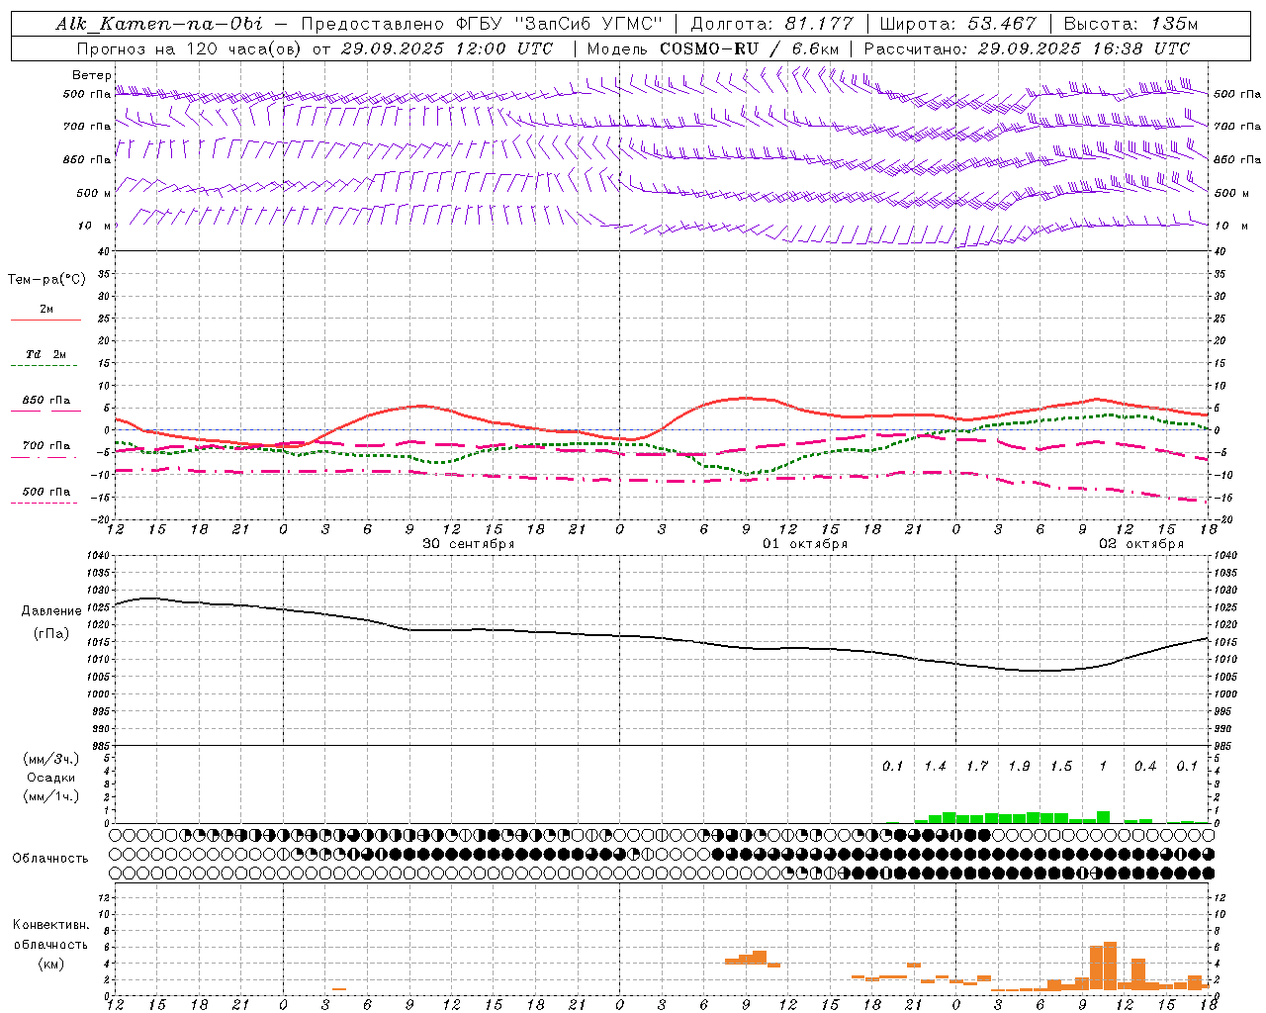Viewport: 1266px width, 1013px height.
Task: Click the '985' pressure axis label on the right
Action: point(1223,746)
